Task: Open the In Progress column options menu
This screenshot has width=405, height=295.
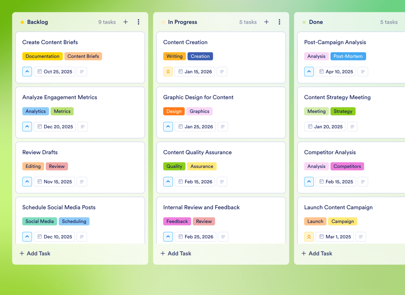Action: [x=280, y=22]
